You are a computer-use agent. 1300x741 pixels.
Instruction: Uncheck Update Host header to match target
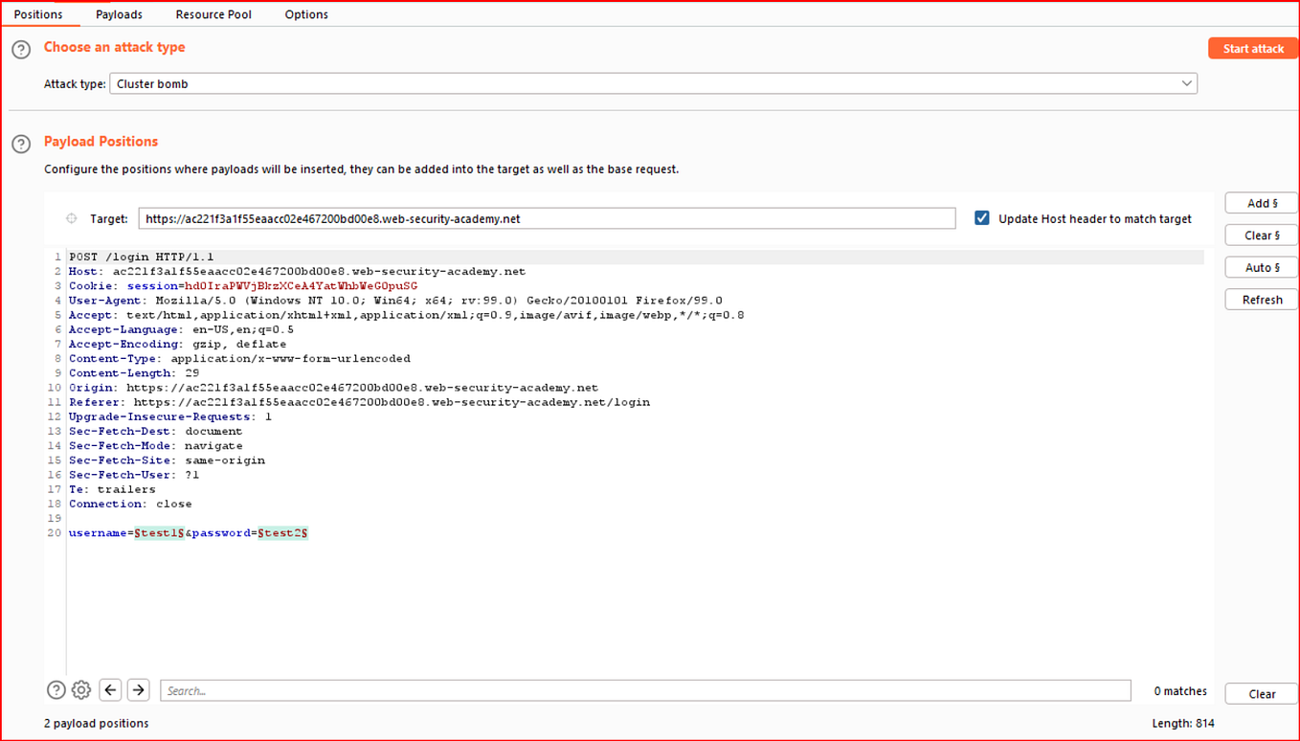point(981,217)
